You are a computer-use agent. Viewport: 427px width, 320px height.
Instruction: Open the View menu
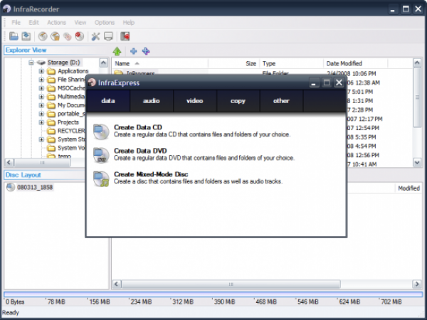(80, 22)
